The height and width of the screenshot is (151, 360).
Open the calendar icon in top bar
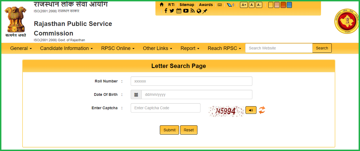coord(179,11)
